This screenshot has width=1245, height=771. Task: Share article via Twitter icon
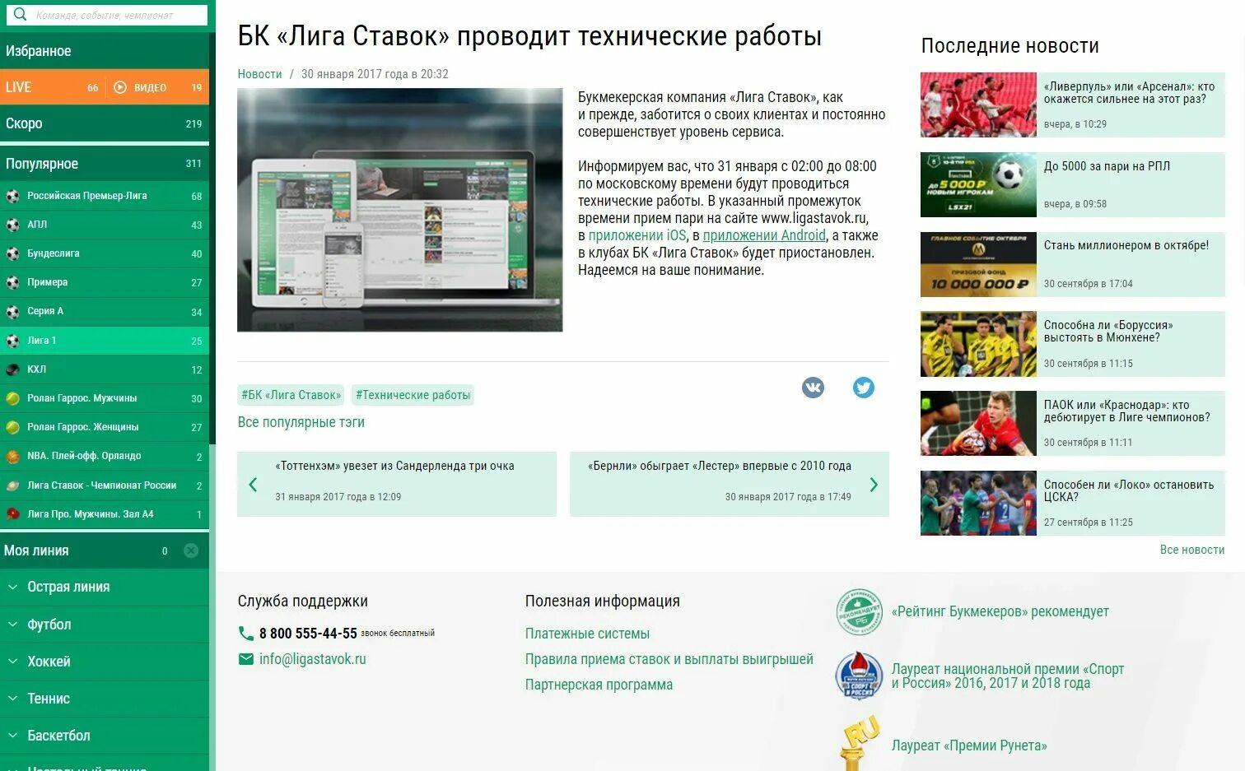point(864,388)
